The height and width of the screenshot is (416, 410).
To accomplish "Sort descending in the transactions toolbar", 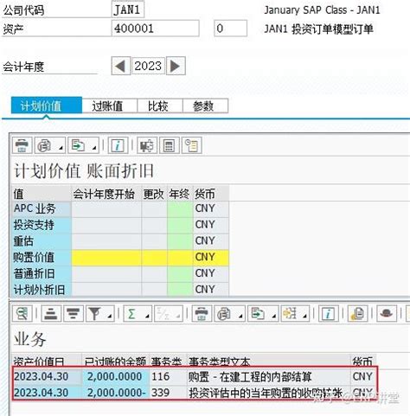I will pos(73,313).
